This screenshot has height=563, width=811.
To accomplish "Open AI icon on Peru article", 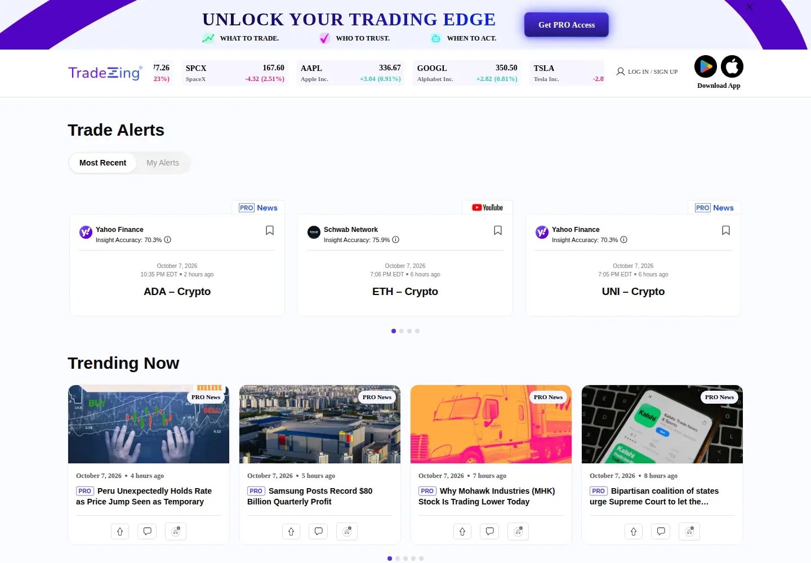I will (176, 531).
